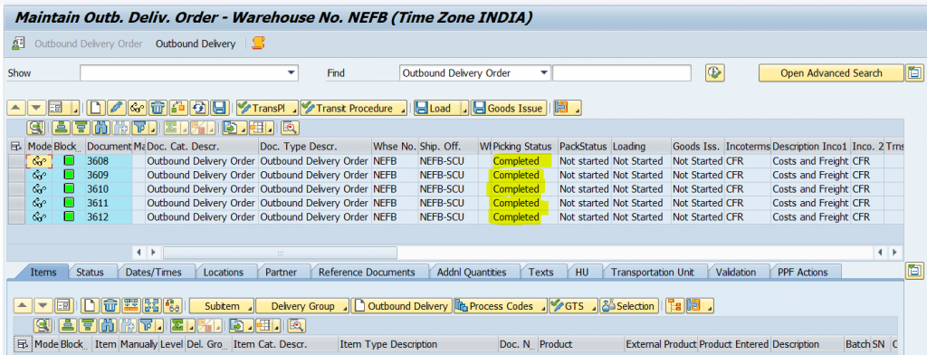
Task: Click the select-all icon at header table corner
Action: tap(16, 146)
